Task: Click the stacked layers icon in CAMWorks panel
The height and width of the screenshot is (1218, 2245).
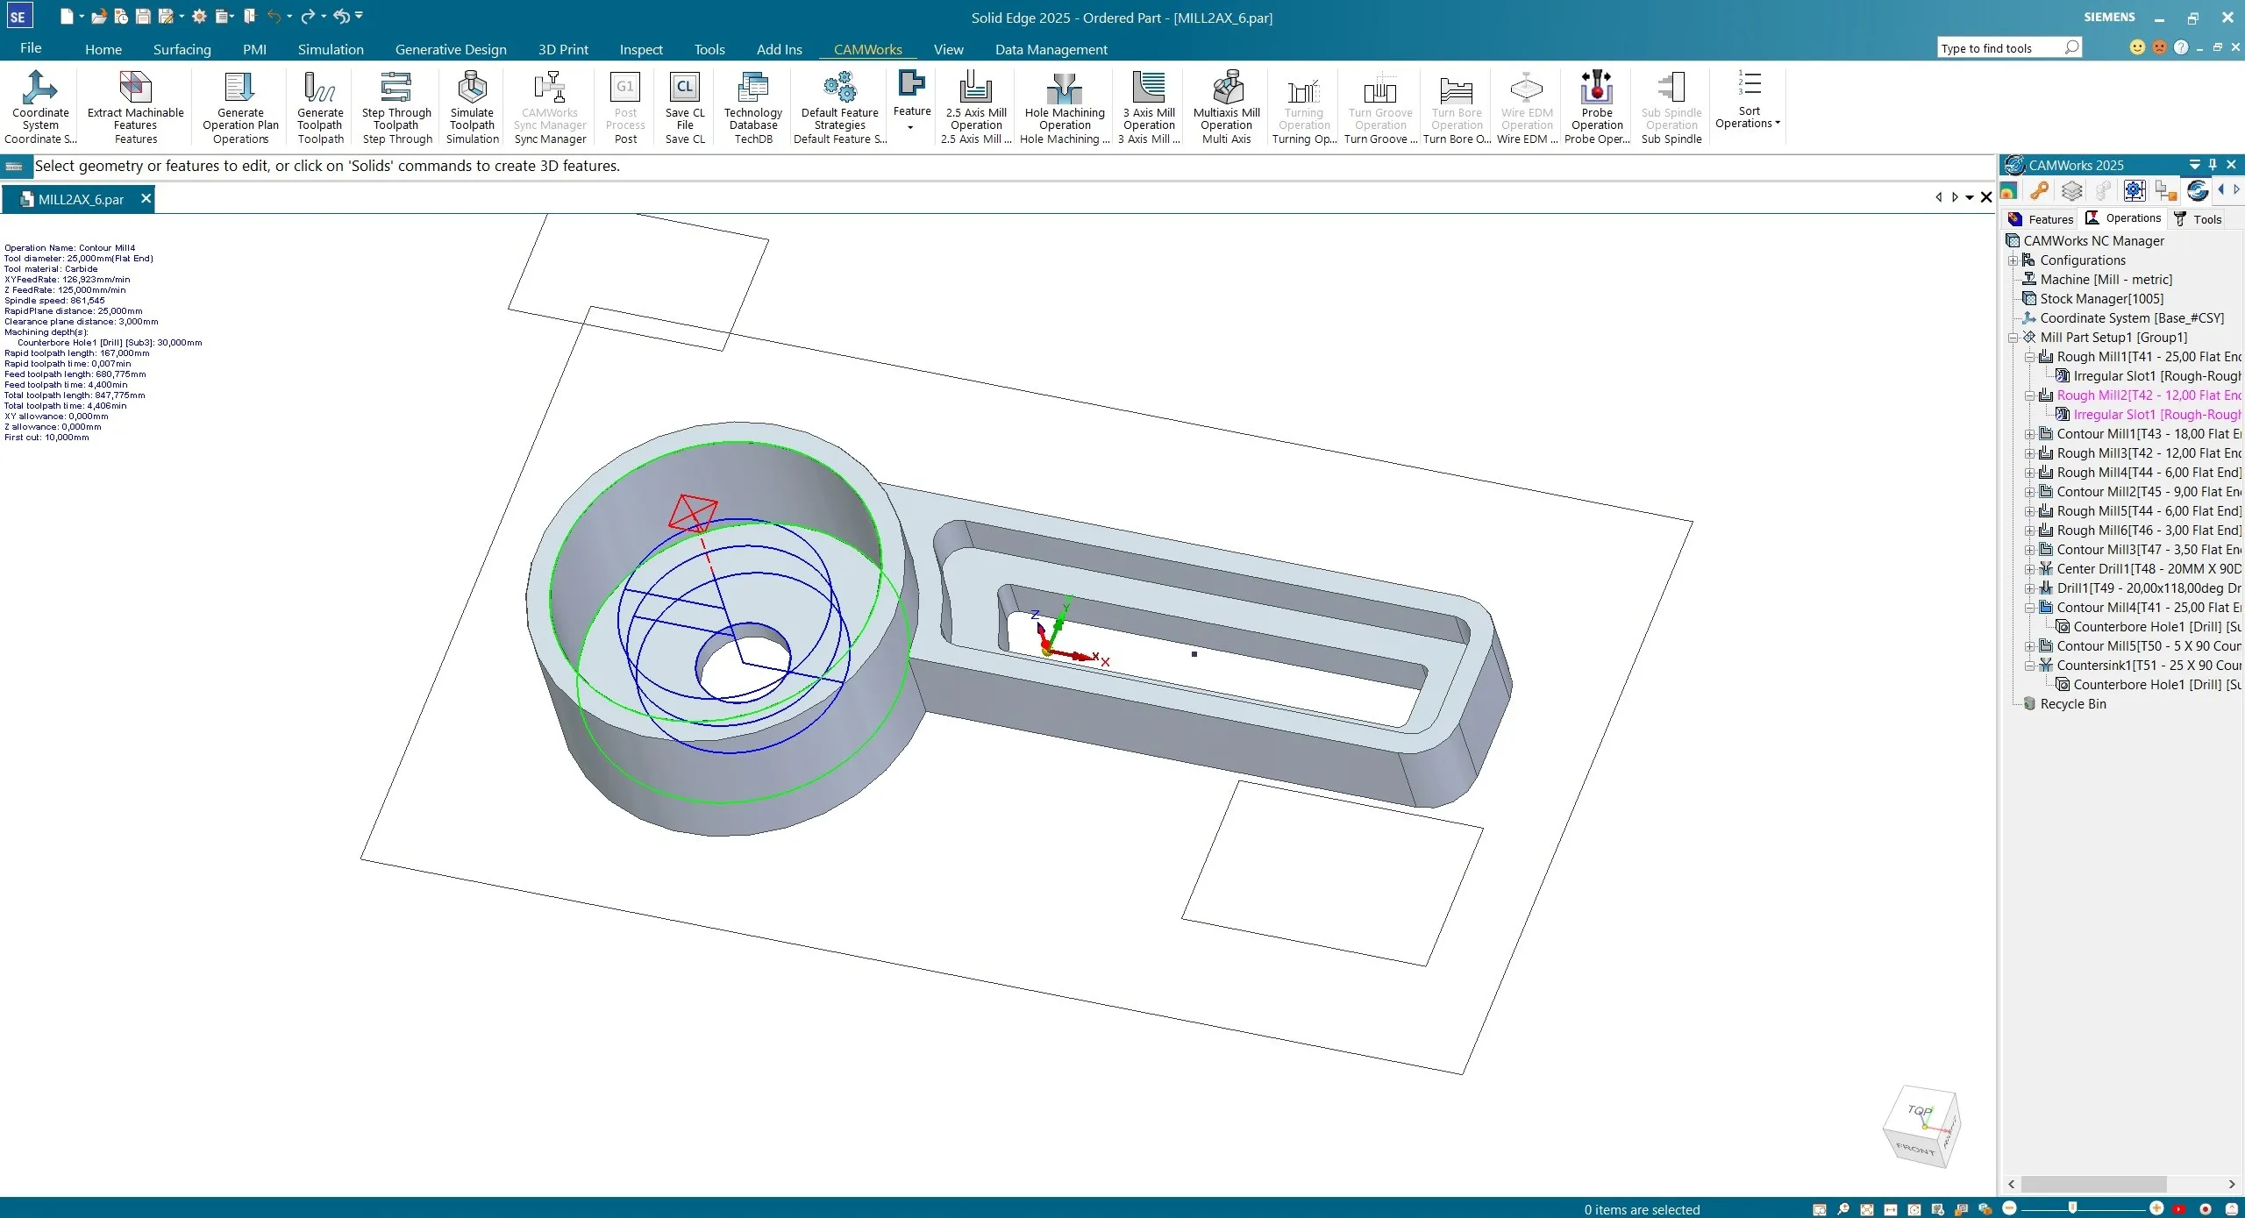Action: pos(2071,190)
